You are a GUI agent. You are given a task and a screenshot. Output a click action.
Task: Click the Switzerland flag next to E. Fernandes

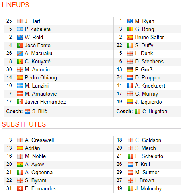[20, 188]
